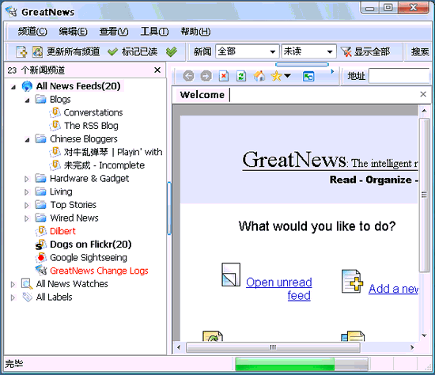This screenshot has height=375, width=435.
Task: Open the 帮助(H) menu
Action: coord(195,32)
